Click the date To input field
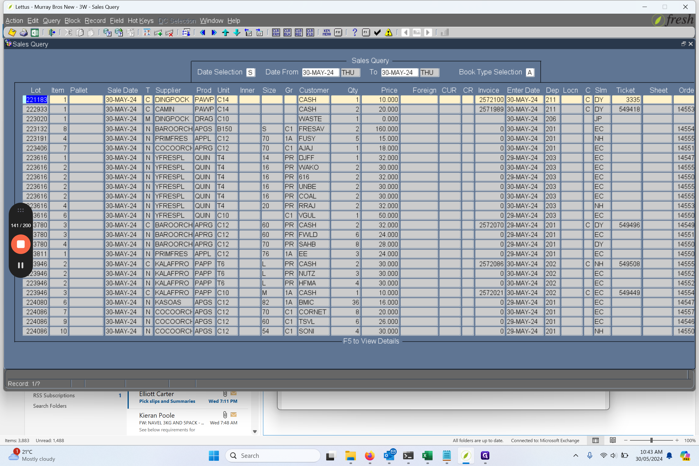 click(399, 72)
